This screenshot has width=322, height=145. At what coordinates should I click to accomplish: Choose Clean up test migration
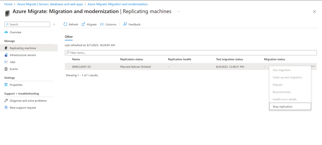(290, 77)
